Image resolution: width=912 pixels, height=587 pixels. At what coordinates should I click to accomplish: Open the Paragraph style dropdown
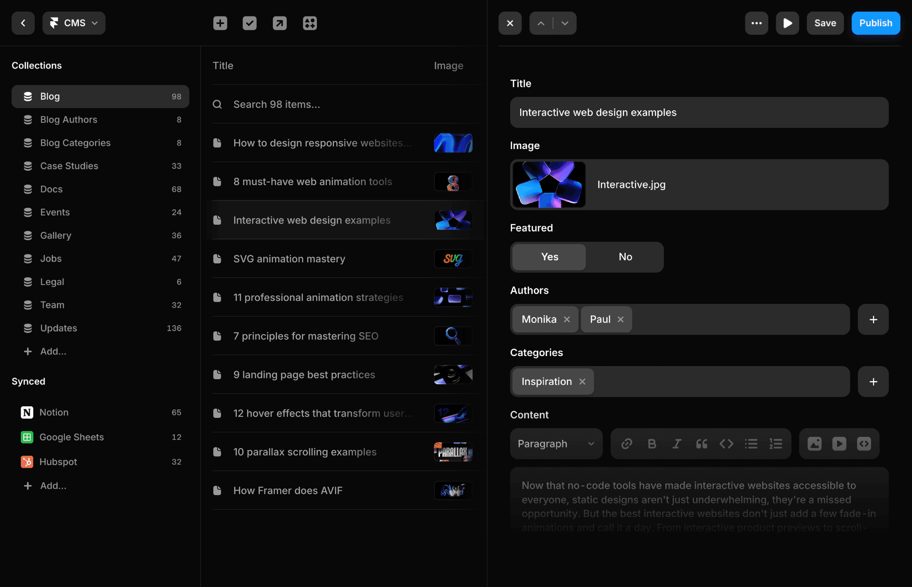(556, 444)
